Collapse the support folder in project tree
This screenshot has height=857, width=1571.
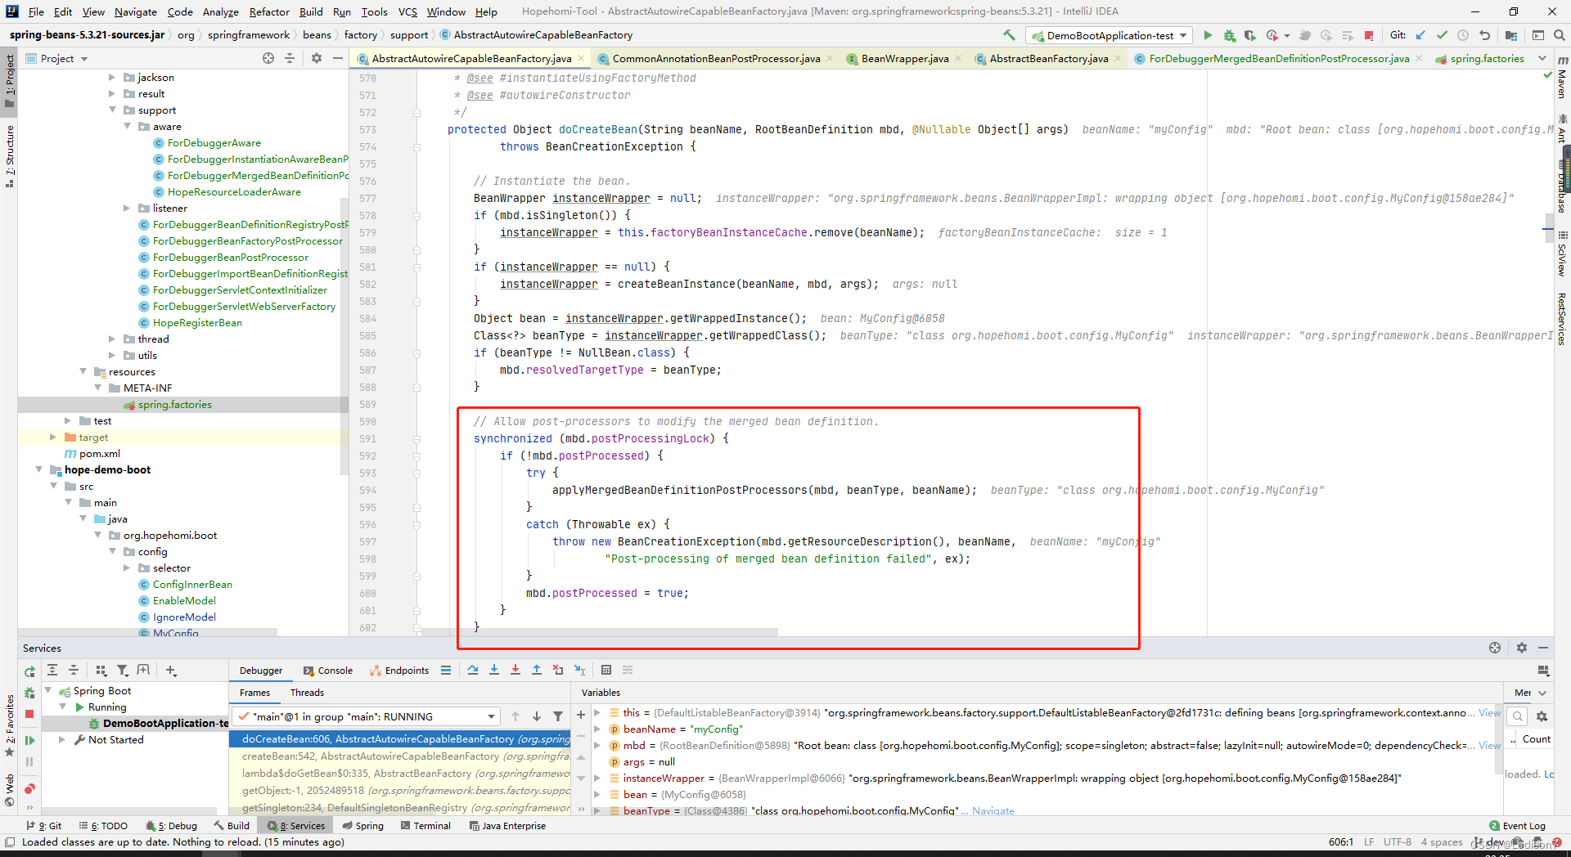[112, 110]
